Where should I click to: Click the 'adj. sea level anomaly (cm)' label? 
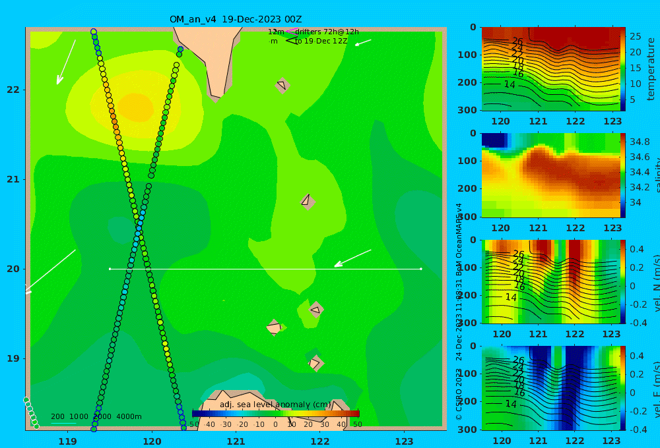point(275,405)
